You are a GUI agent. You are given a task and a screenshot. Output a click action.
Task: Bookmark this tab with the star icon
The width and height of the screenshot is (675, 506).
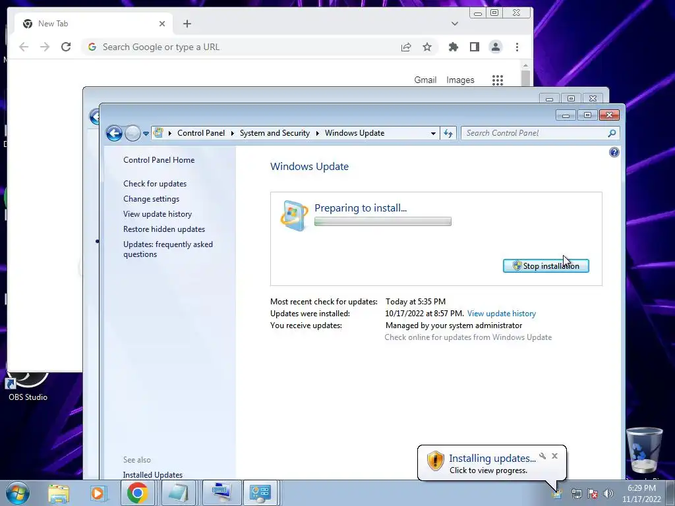[427, 47]
